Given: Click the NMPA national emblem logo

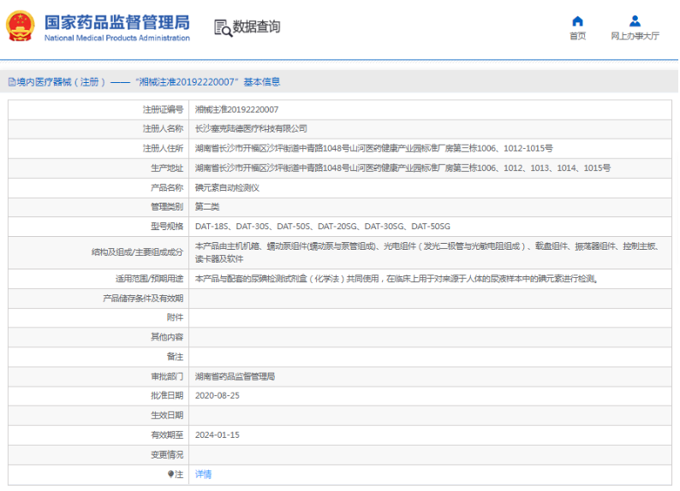Looking at the screenshot, I should (x=21, y=26).
